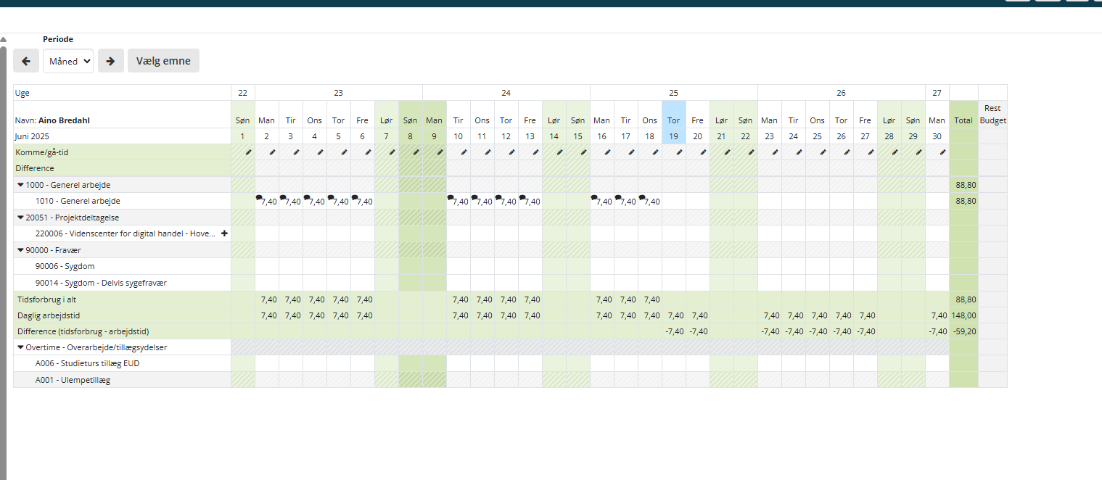Go to the next period with right arrow
This screenshot has height=480, width=1102.
pos(110,61)
